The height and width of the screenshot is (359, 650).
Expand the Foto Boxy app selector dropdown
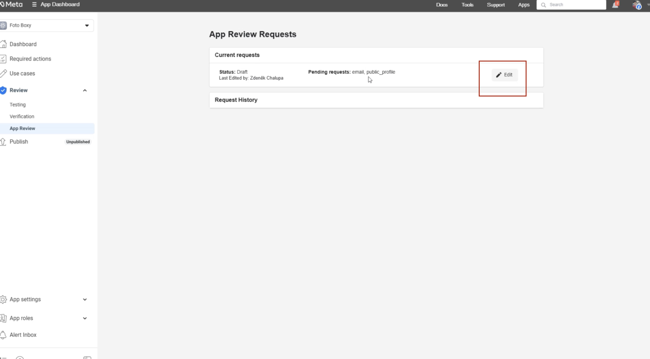[87, 25]
